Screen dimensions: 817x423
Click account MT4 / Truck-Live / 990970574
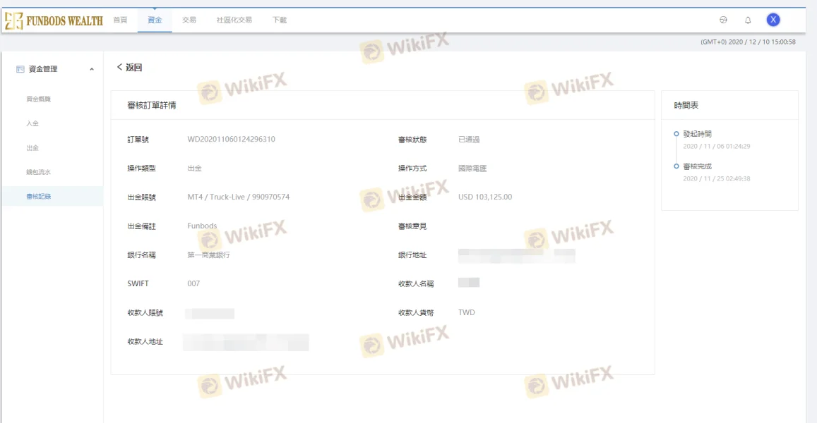(x=238, y=197)
